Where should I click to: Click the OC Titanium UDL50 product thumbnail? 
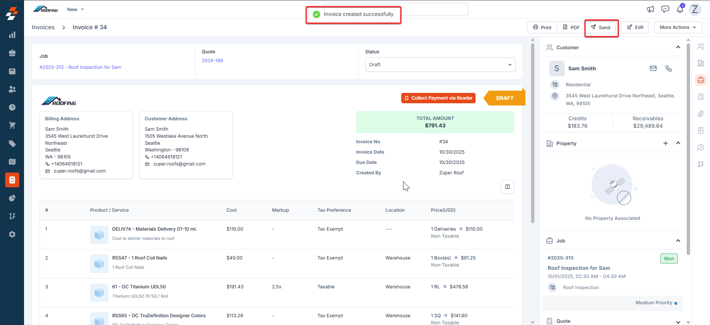tap(99, 293)
